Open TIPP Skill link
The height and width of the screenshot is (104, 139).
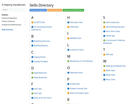pyautogui.click(x=109, y=54)
